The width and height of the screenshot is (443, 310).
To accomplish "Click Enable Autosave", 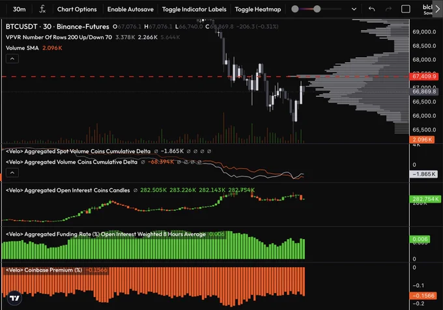I will pos(130,9).
